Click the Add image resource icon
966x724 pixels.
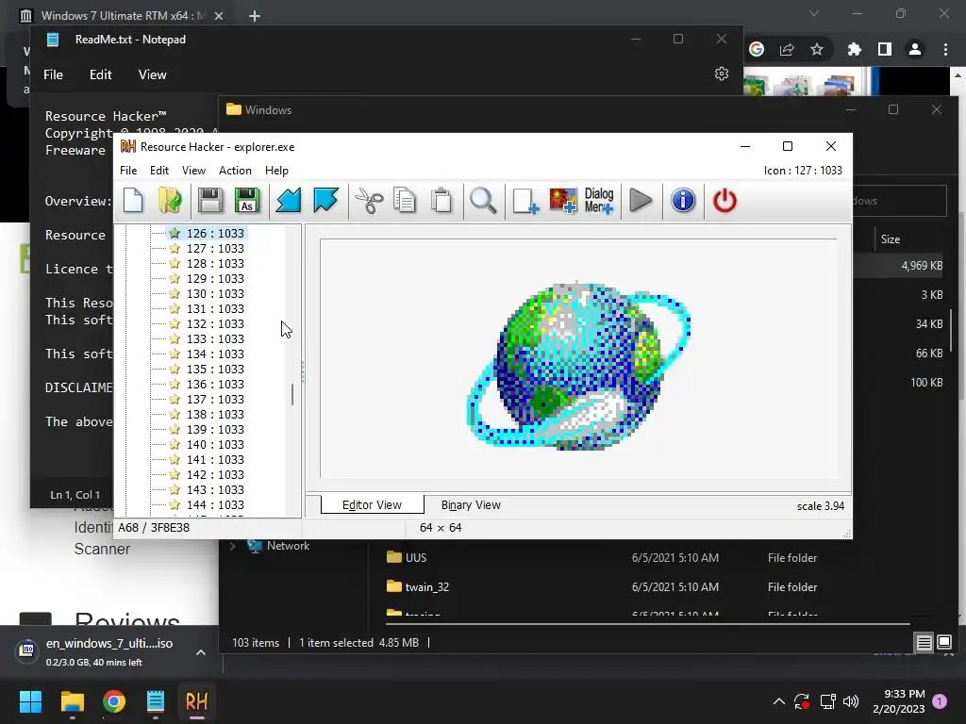coord(563,201)
